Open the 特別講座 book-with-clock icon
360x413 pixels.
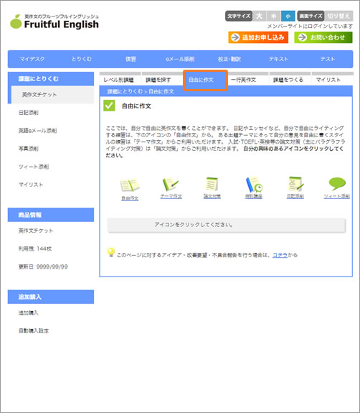254,185
